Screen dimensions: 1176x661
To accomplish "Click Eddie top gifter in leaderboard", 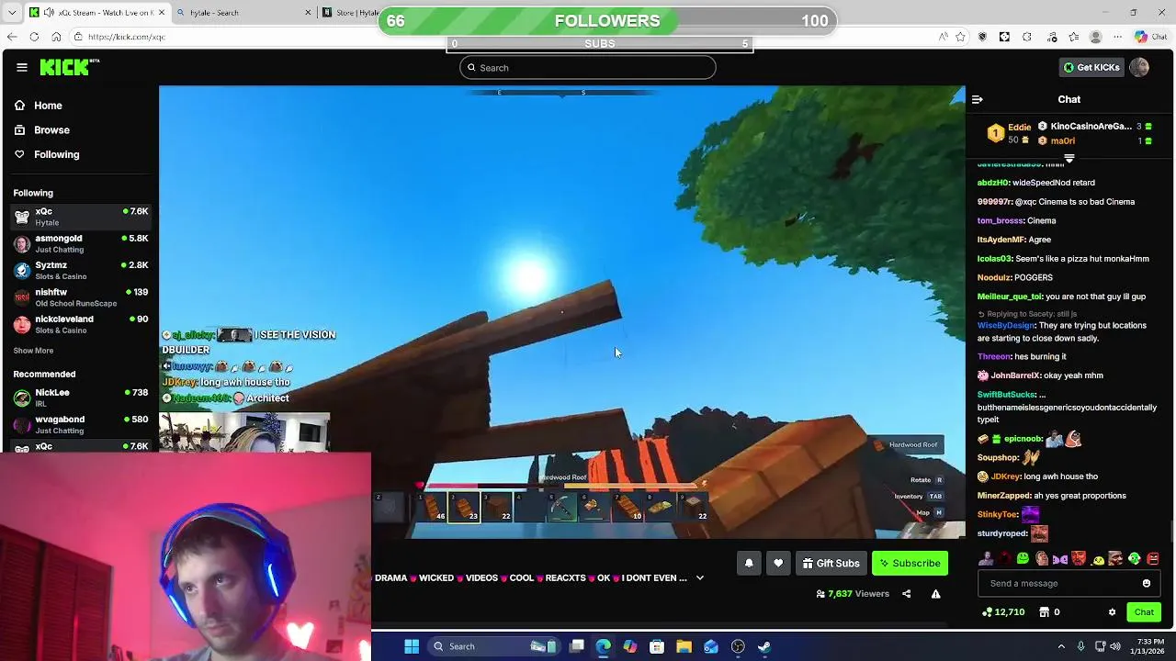I will (1009, 133).
